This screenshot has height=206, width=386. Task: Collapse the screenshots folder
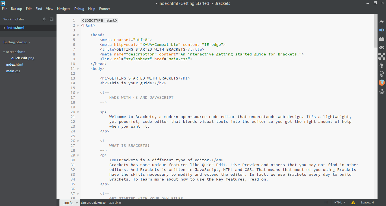point(4,52)
